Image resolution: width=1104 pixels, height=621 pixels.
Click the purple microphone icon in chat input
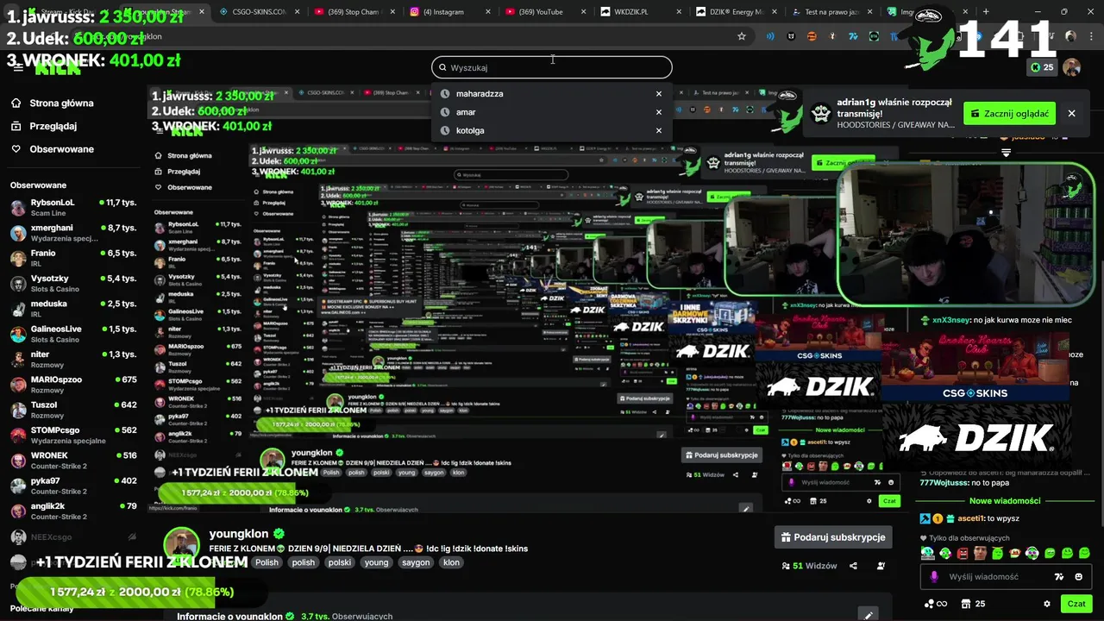[933, 577]
